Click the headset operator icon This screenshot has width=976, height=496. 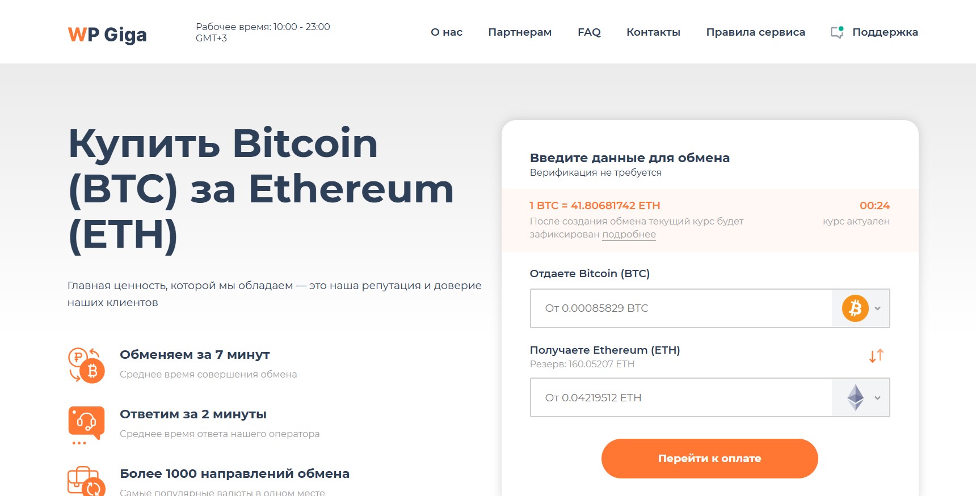coord(86,425)
